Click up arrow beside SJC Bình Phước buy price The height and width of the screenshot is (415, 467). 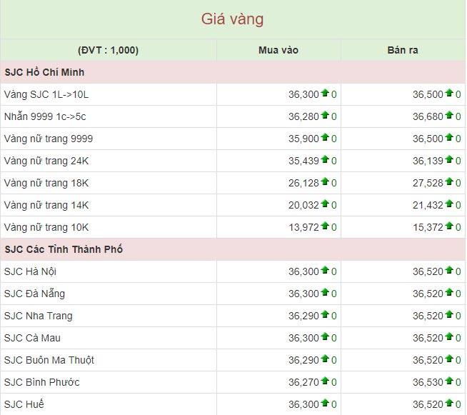325,381
